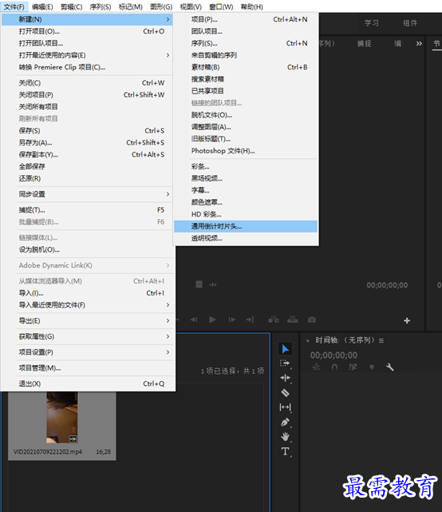
Task: Select 项目管理(M)... menu entry
Action: click(88, 368)
